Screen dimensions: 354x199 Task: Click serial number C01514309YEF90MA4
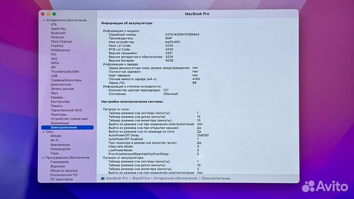182,34
